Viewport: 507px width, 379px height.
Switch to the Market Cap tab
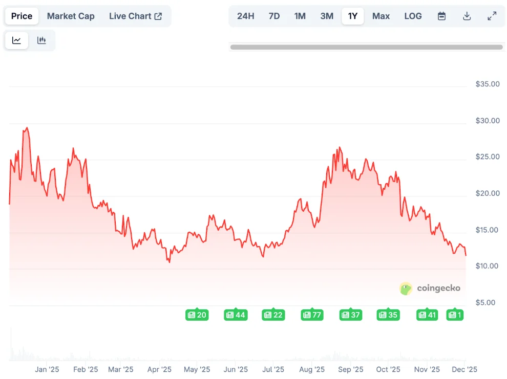pos(71,16)
